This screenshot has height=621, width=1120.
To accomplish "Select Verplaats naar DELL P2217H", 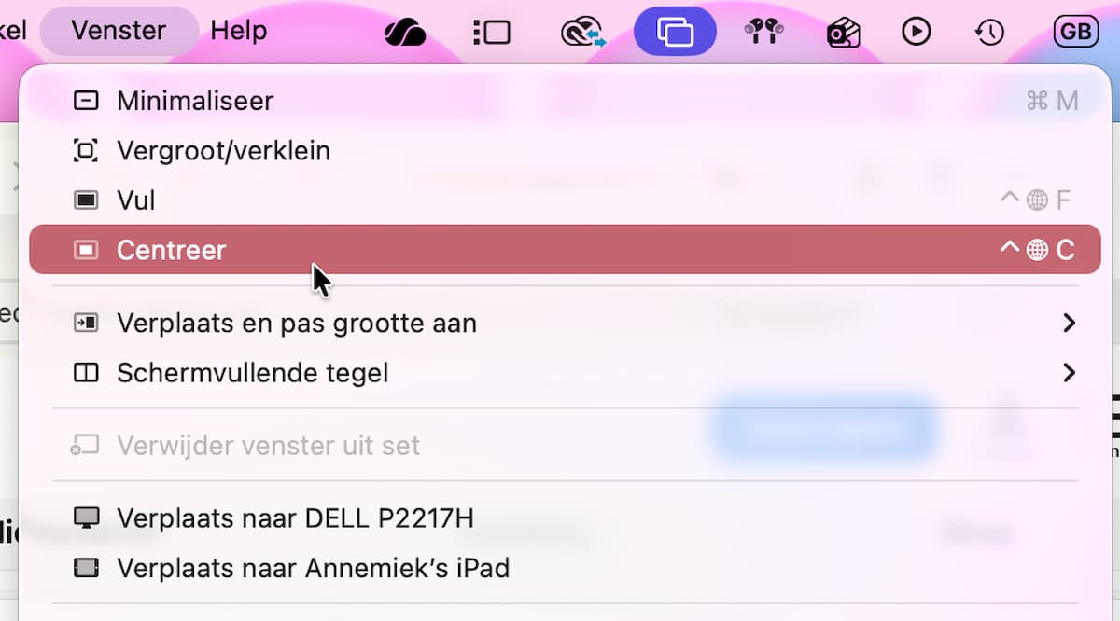I will [x=566, y=518].
